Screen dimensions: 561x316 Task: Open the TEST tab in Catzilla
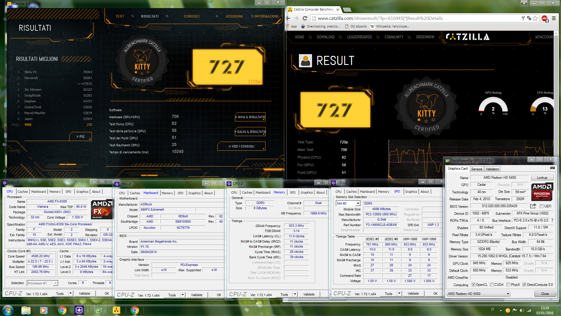tap(120, 16)
